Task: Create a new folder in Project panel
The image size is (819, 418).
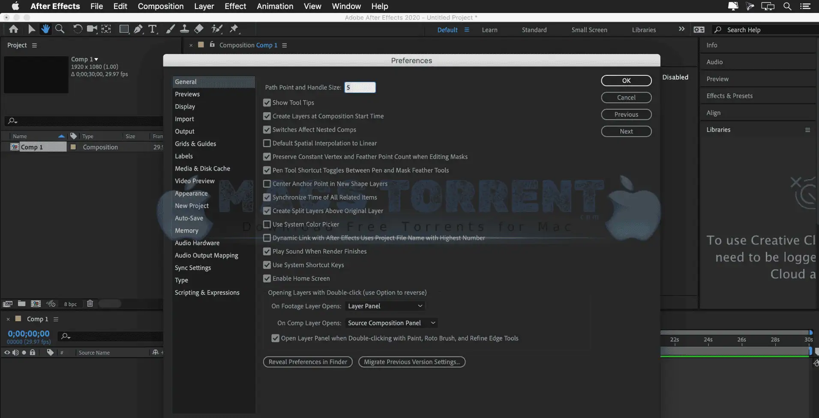Action: click(21, 304)
